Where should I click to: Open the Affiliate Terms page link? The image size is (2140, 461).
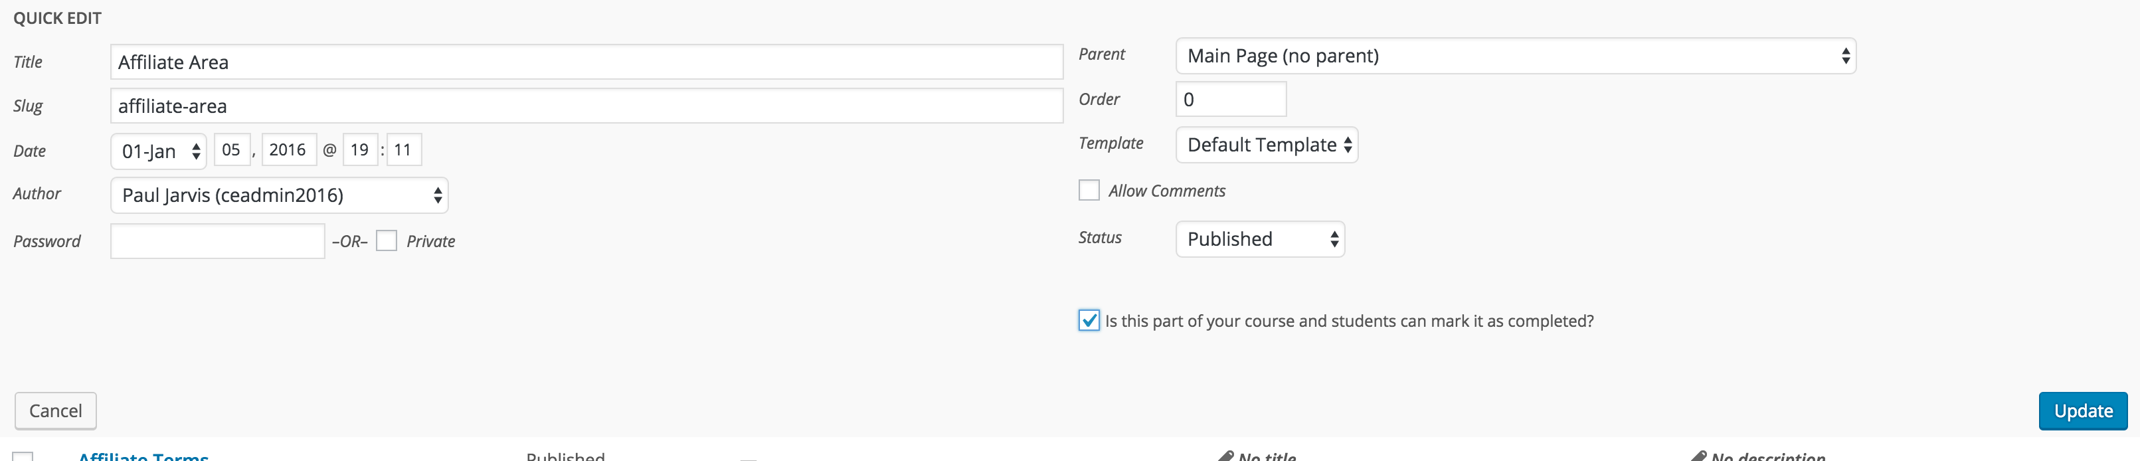(x=143, y=455)
